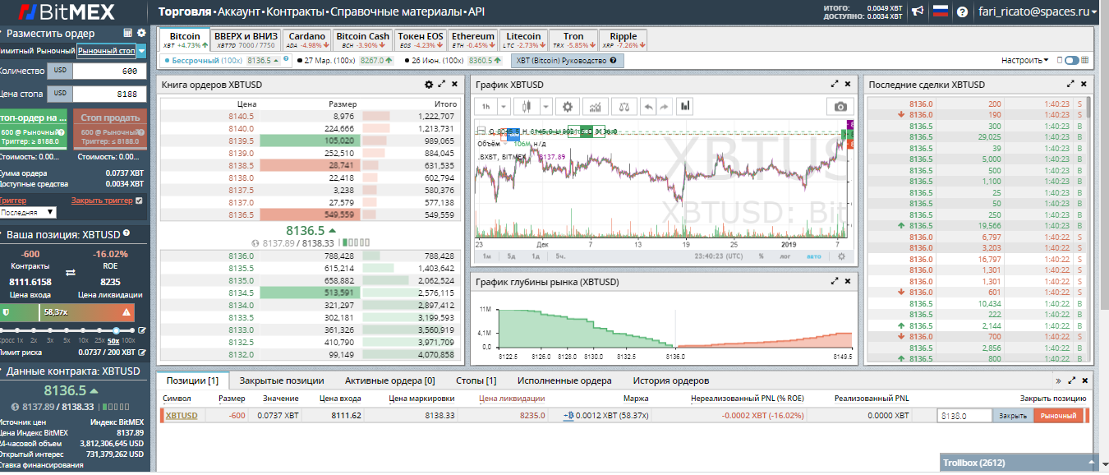Edit the leverage slider pencil icon
Image resolution: width=1109 pixels, height=475 pixels.
[142, 331]
